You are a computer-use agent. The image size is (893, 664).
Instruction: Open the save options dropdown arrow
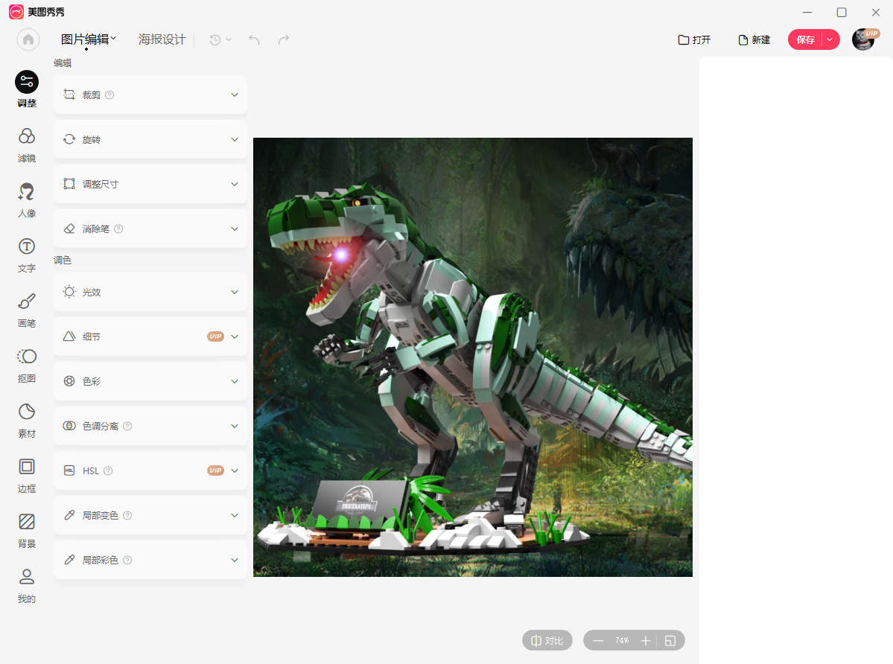830,40
